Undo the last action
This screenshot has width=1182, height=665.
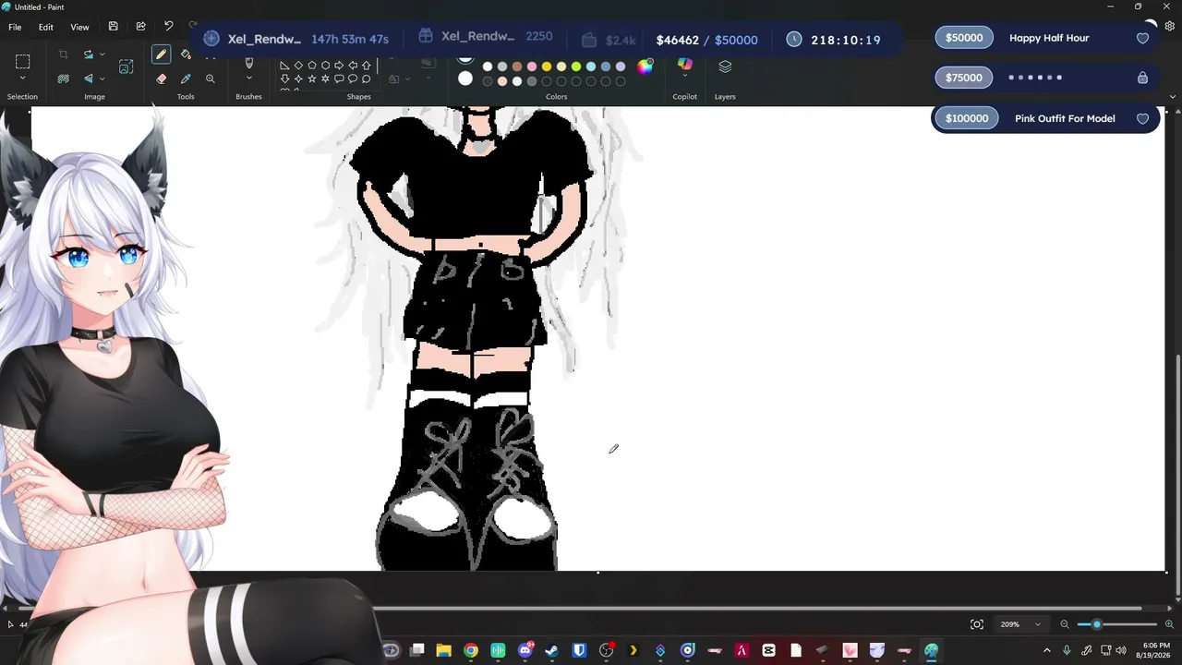(168, 27)
